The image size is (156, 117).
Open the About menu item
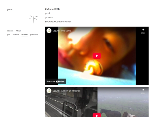[x=18, y=31]
